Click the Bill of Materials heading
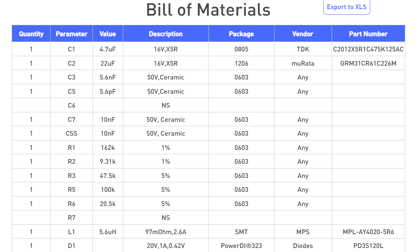The image size is (418, 252). coord(208,10)
